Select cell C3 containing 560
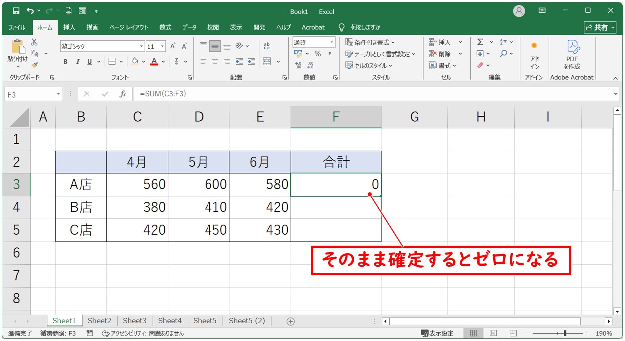625x341 pixels. point(137,185)
